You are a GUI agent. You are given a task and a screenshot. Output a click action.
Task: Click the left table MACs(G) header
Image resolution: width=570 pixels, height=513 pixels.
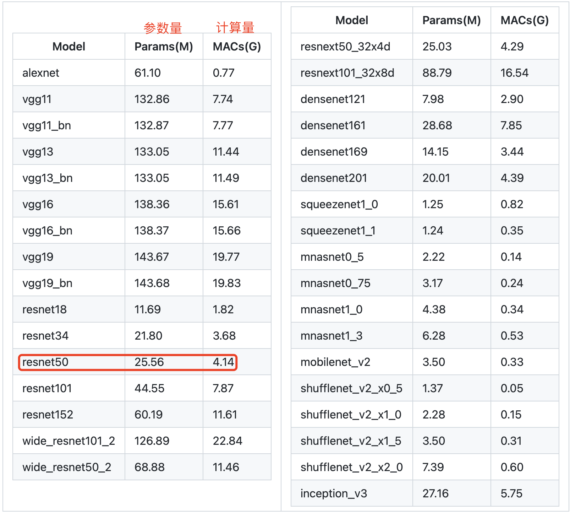click(237, 47)
